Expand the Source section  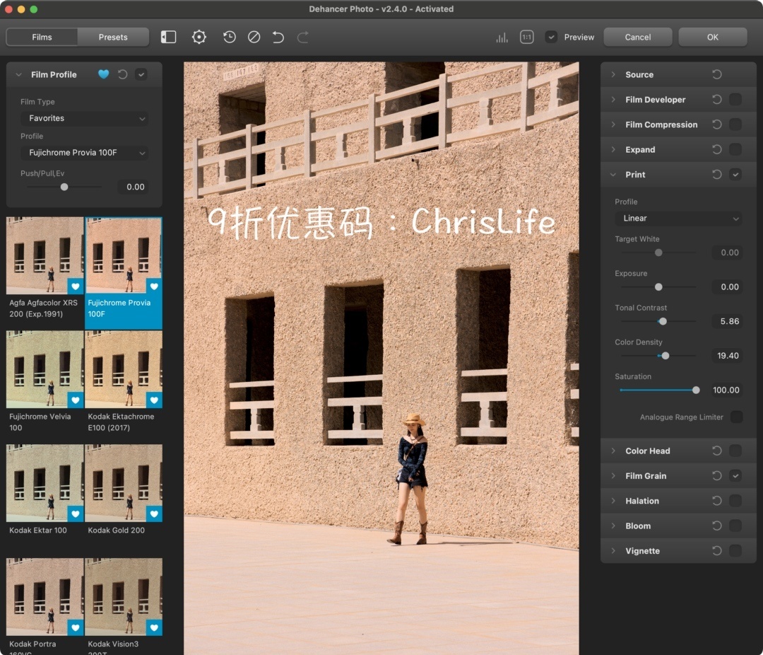(x=613, y=74)
